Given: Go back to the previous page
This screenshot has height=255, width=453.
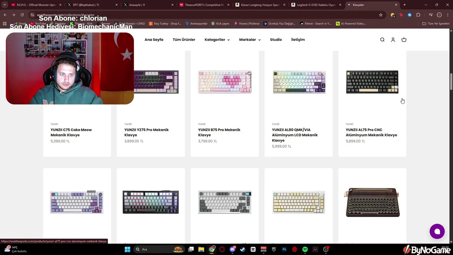Looking at the screenshot, I should (x=5, y=15).
